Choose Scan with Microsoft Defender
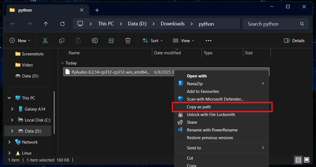This screenshot has height=167, width=316. tap(215, 99)
